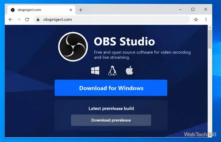Click the OBS favicon in the tab
The image size is (221, 142).
13,10
